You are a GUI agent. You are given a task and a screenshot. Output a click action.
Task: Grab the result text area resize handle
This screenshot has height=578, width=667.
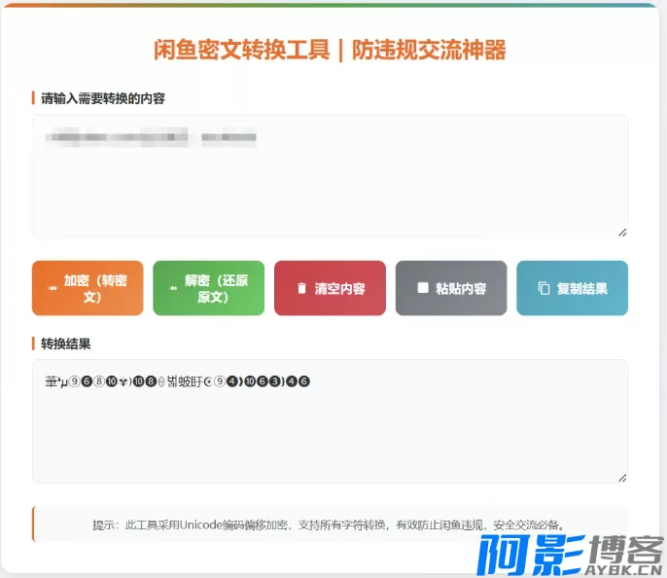tap(622, 477)
